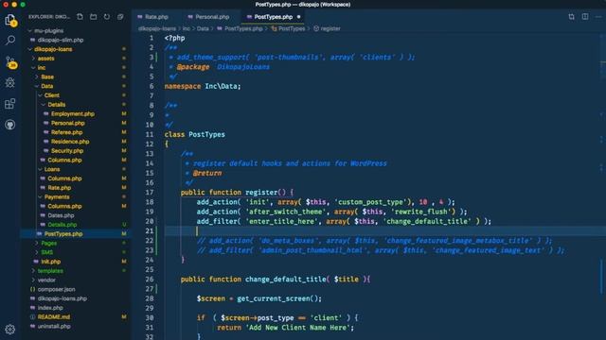Click the Data breadcrumb segment
This screenshot has width=606, height=340.
pyautogui.click(x=203, y=28)
